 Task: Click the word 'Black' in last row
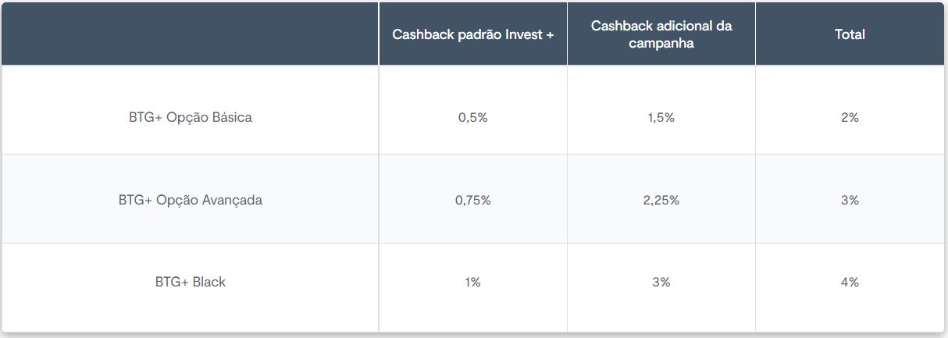pos(208,283)
